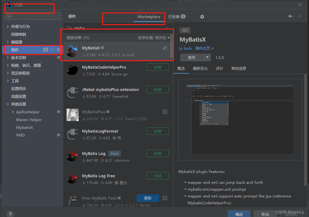This screenshot has height=217, width=309.
Task: Select Maven Helper settings item
Action: (x=29, y=120)
